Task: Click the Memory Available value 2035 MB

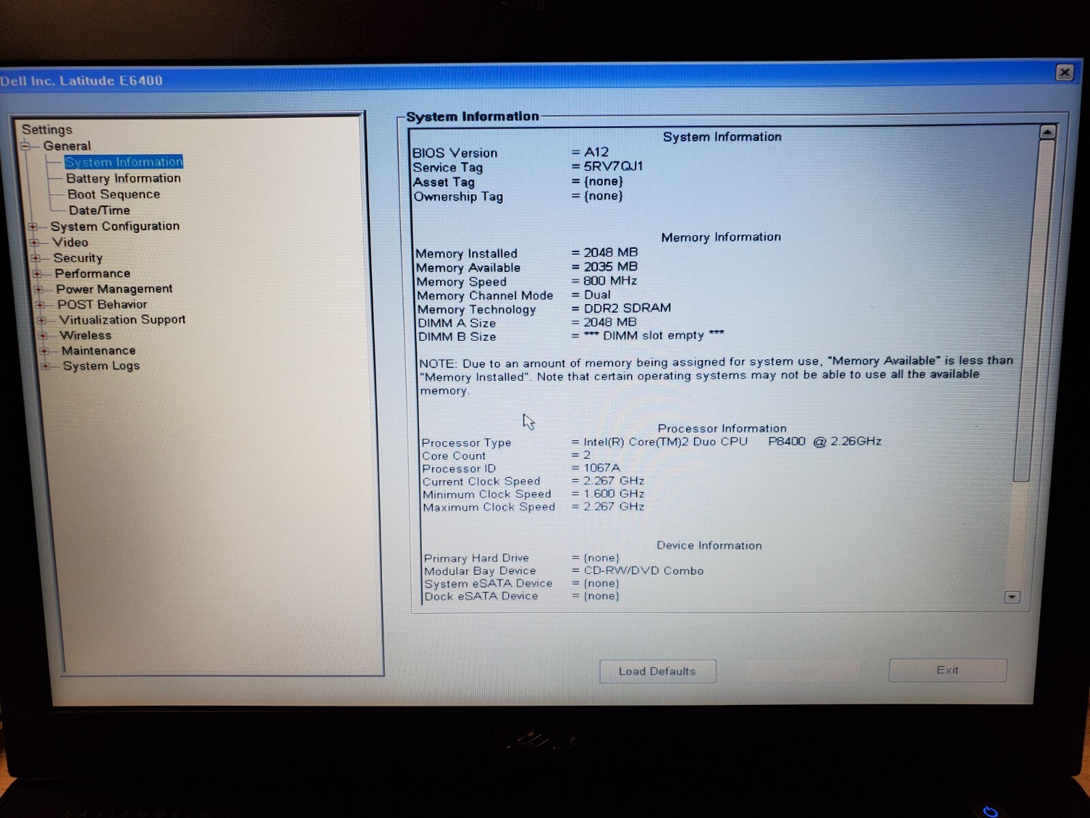Action: coord(610,267)
